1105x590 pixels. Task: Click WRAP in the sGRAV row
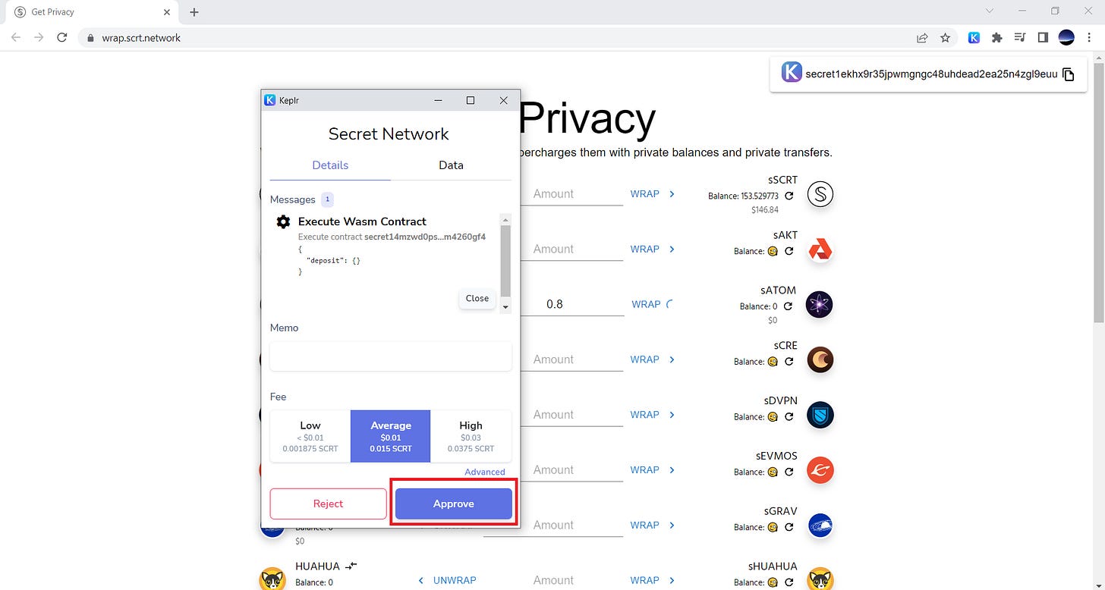click(x=652, y=526)
